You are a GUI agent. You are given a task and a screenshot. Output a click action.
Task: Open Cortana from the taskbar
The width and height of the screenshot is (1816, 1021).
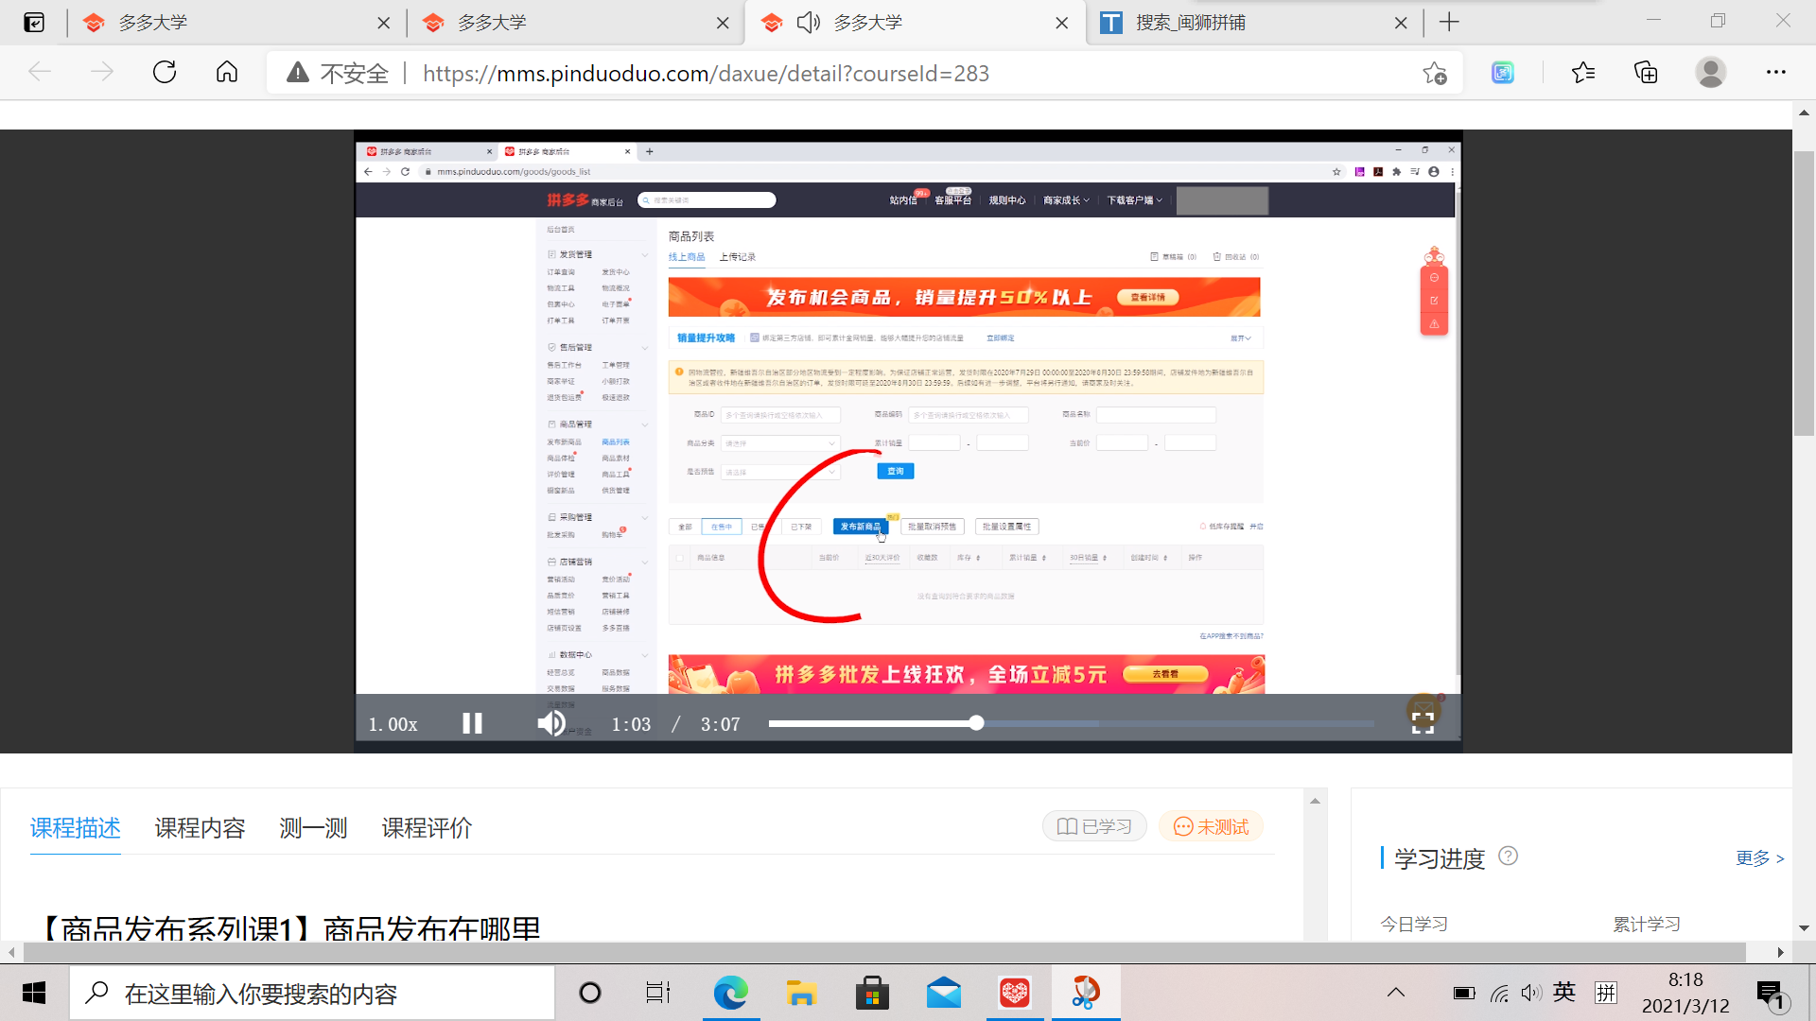590,994
